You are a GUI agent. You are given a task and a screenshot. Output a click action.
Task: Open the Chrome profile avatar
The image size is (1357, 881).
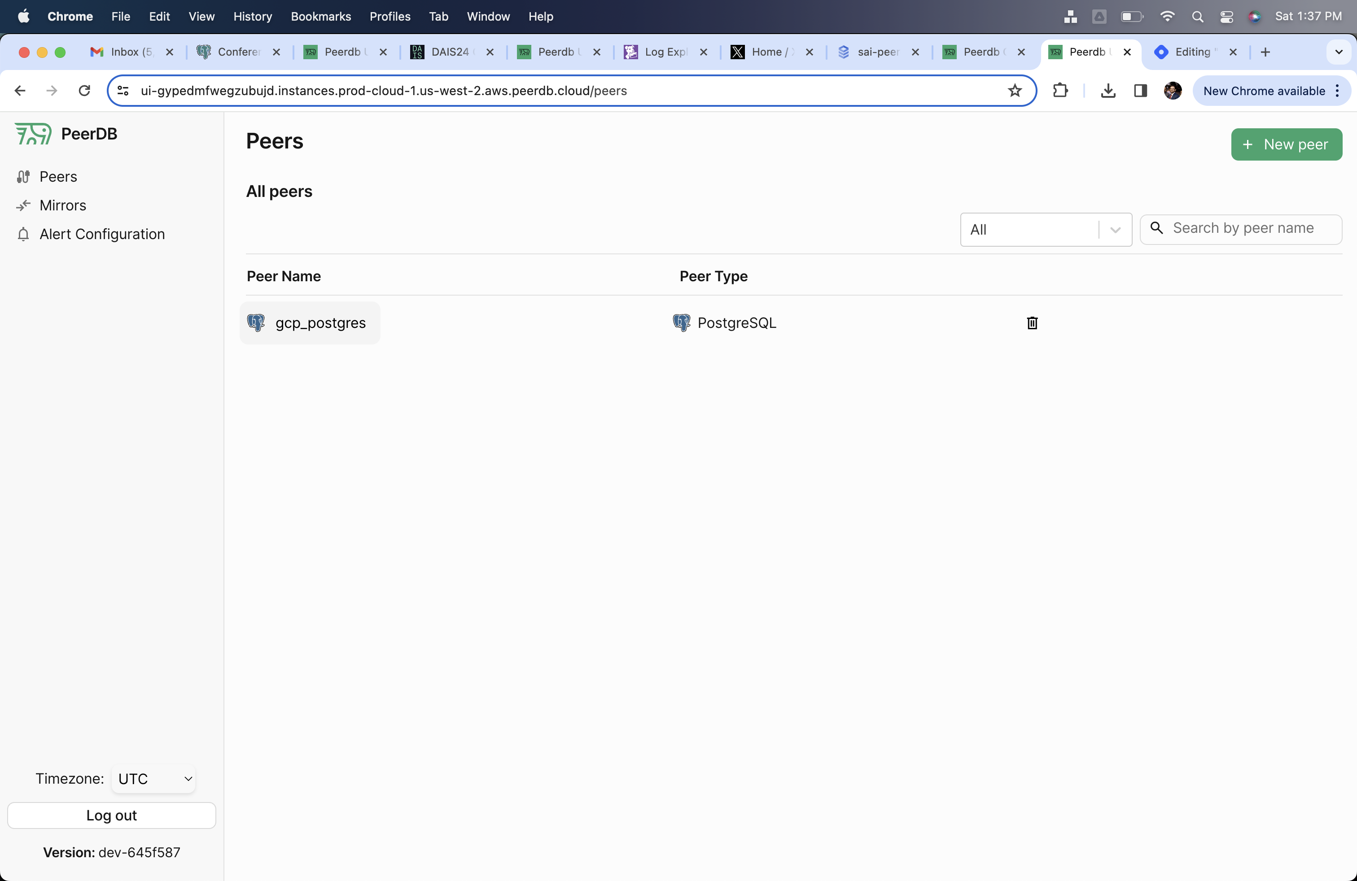pyautogui.click(x=1172, y=91)
